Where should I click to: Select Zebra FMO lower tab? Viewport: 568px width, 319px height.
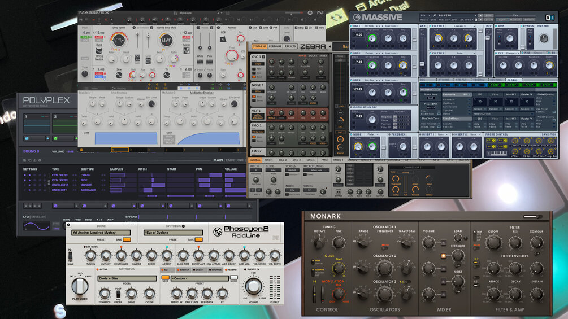[324, 159]
